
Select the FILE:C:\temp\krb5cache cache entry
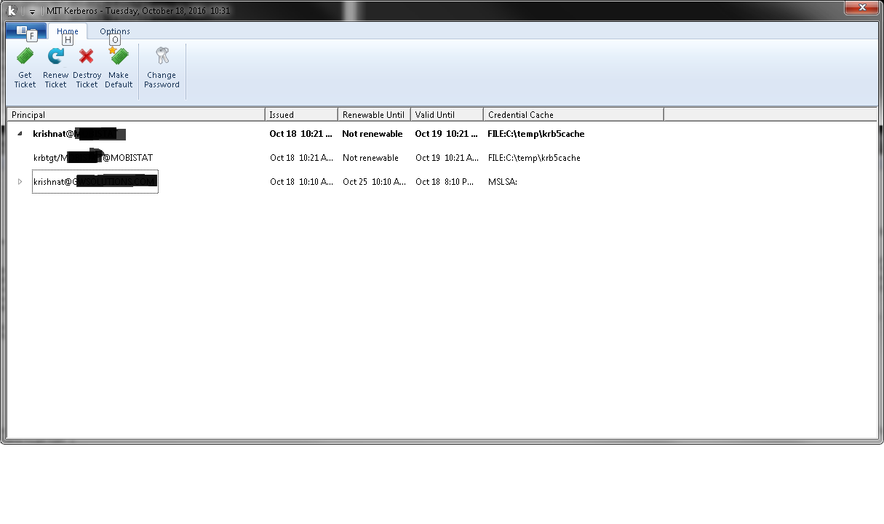click(536, 134)
